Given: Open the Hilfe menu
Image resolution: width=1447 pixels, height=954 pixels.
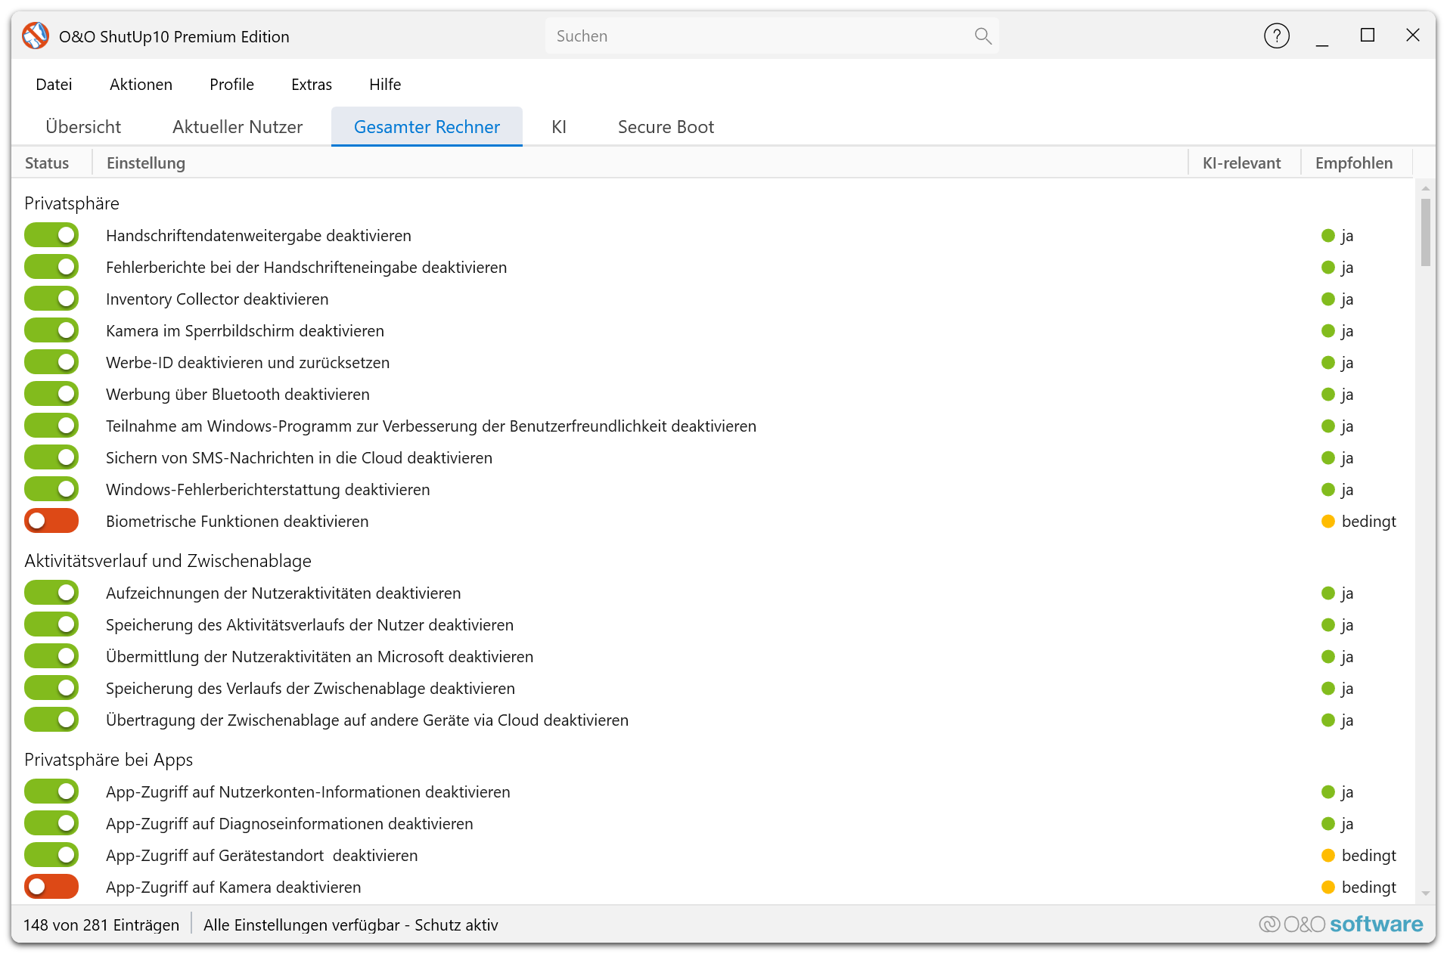Looking at the screenshot, I should point(385,85).
